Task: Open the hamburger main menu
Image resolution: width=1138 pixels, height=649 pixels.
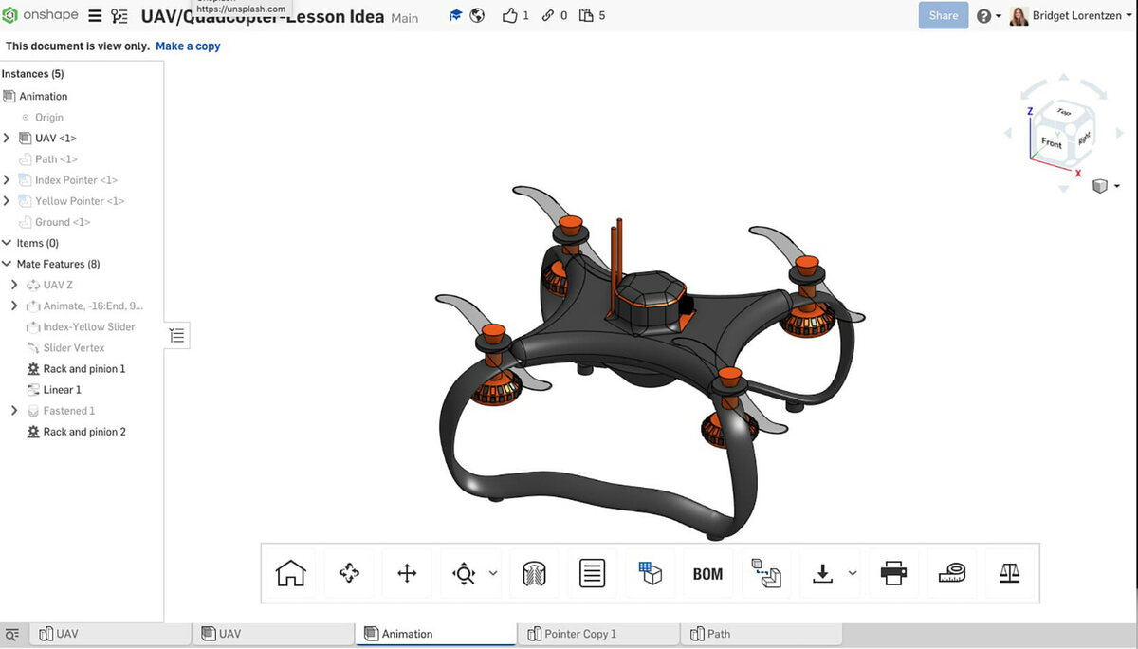Action: (x=95, y=16)
